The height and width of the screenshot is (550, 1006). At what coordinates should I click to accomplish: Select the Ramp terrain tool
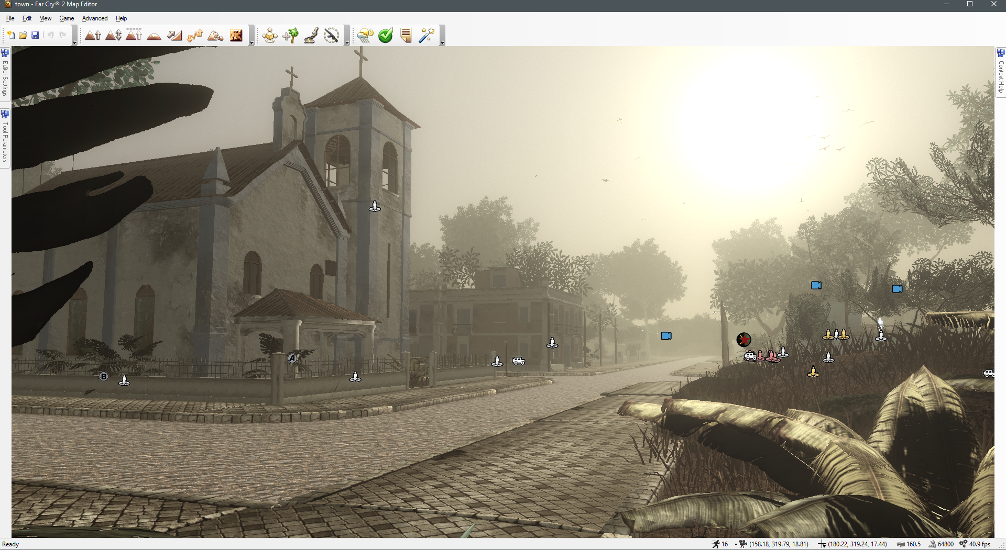click(x=174, y=35)
